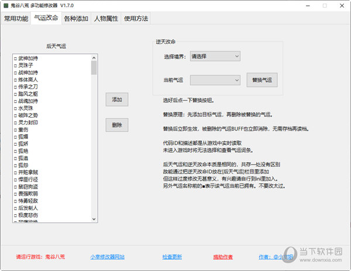351x271 pixels.
Task: Open the 捐助作者 link
Action: click(x=223, y=257)
